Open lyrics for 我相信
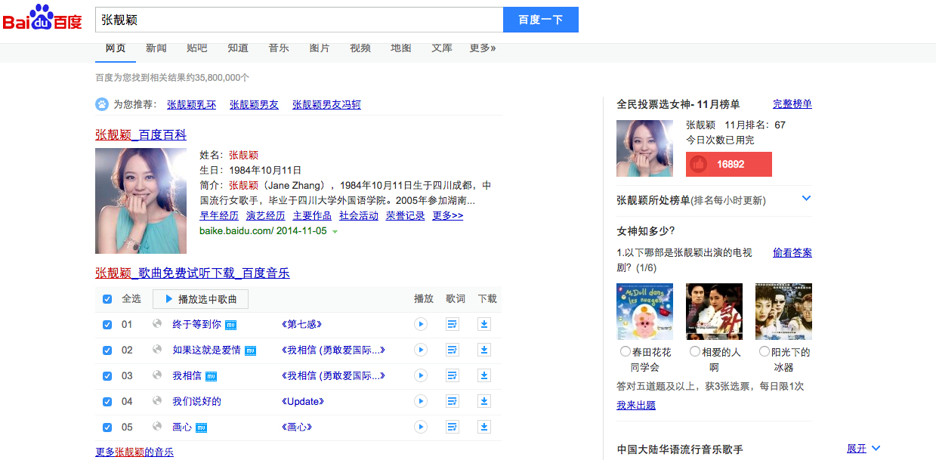 453,375
